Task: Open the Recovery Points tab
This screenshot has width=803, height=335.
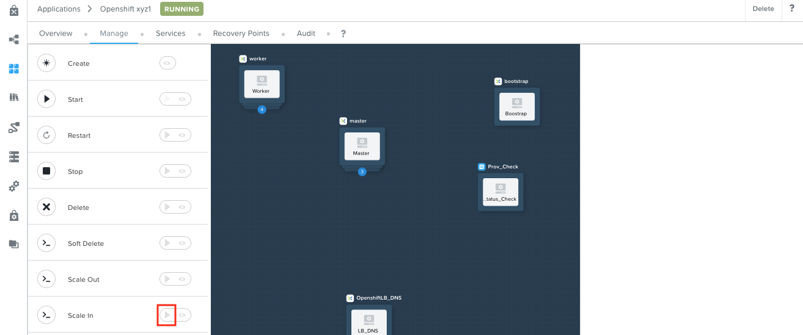Action: coord(241,34)
